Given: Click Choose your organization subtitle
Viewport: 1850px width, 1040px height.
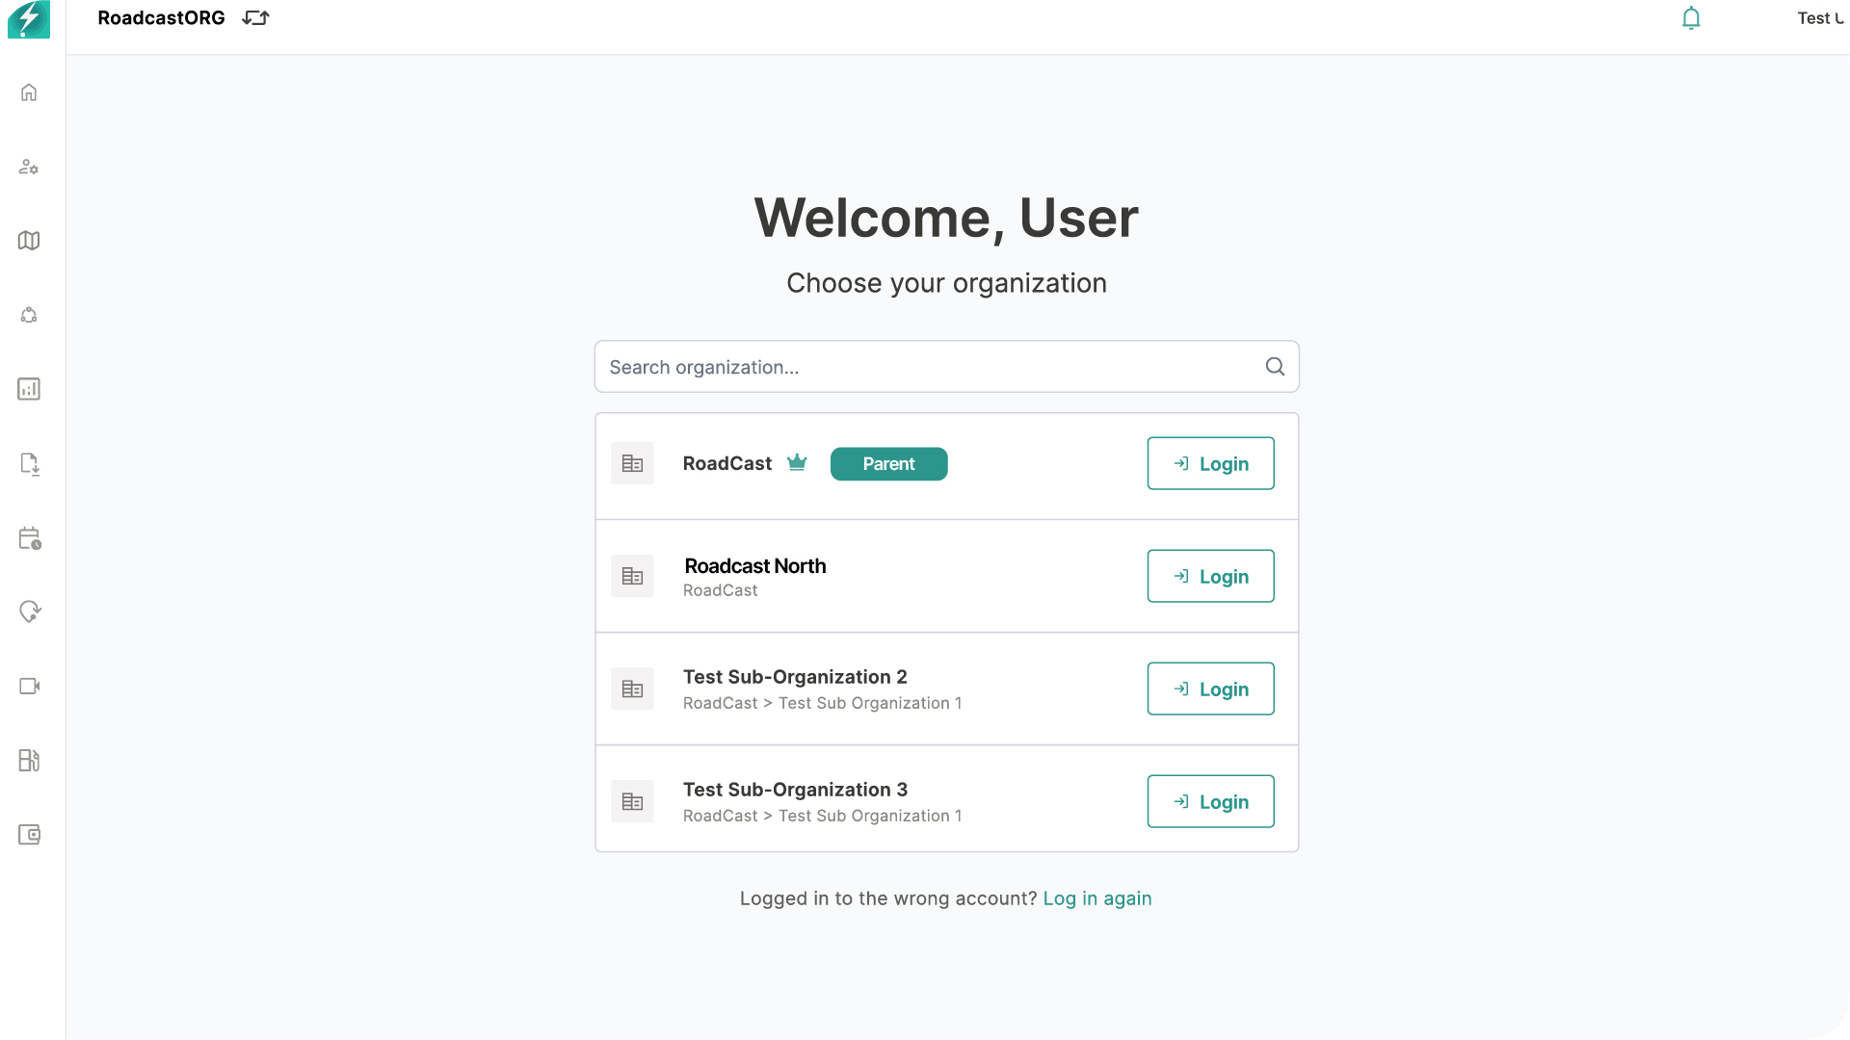Looking at the screenshot, I should click(x=946, y=283).
